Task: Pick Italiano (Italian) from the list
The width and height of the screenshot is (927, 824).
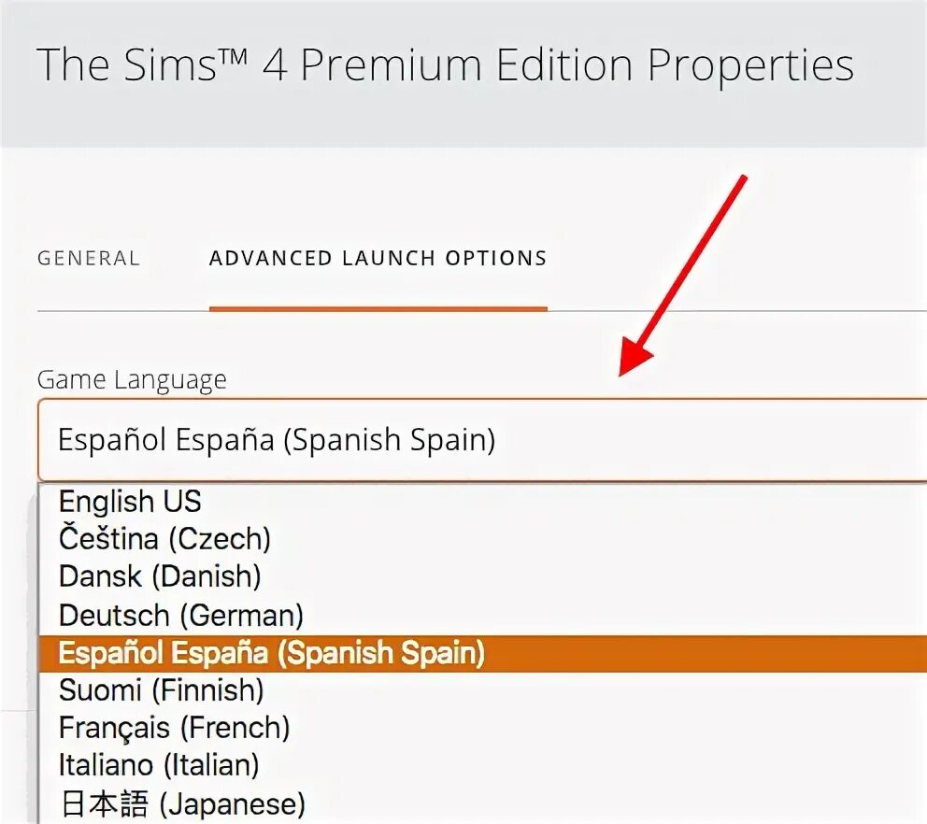Action: point(159,766)
